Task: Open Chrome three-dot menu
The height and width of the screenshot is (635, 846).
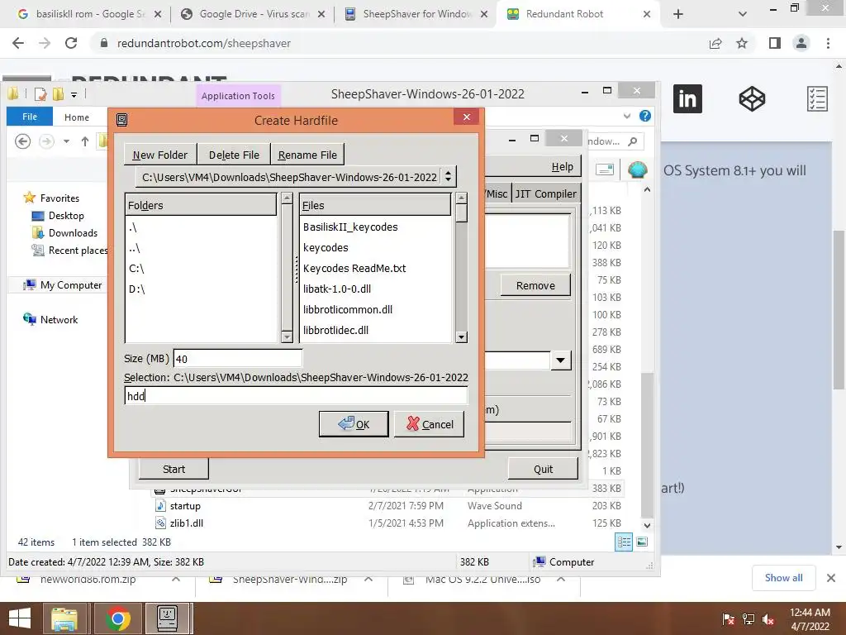Action: coord(828,43)
